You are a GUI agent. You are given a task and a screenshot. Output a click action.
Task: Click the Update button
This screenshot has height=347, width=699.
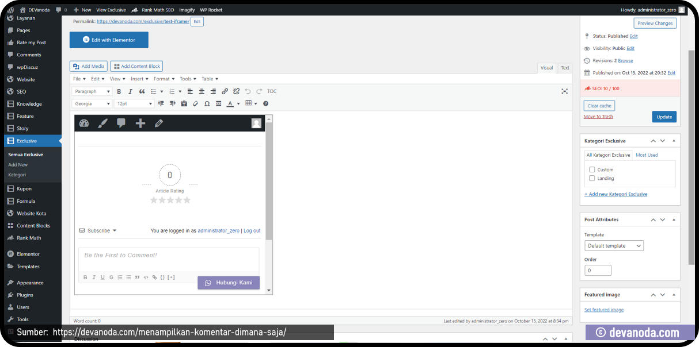coord(664,117)
